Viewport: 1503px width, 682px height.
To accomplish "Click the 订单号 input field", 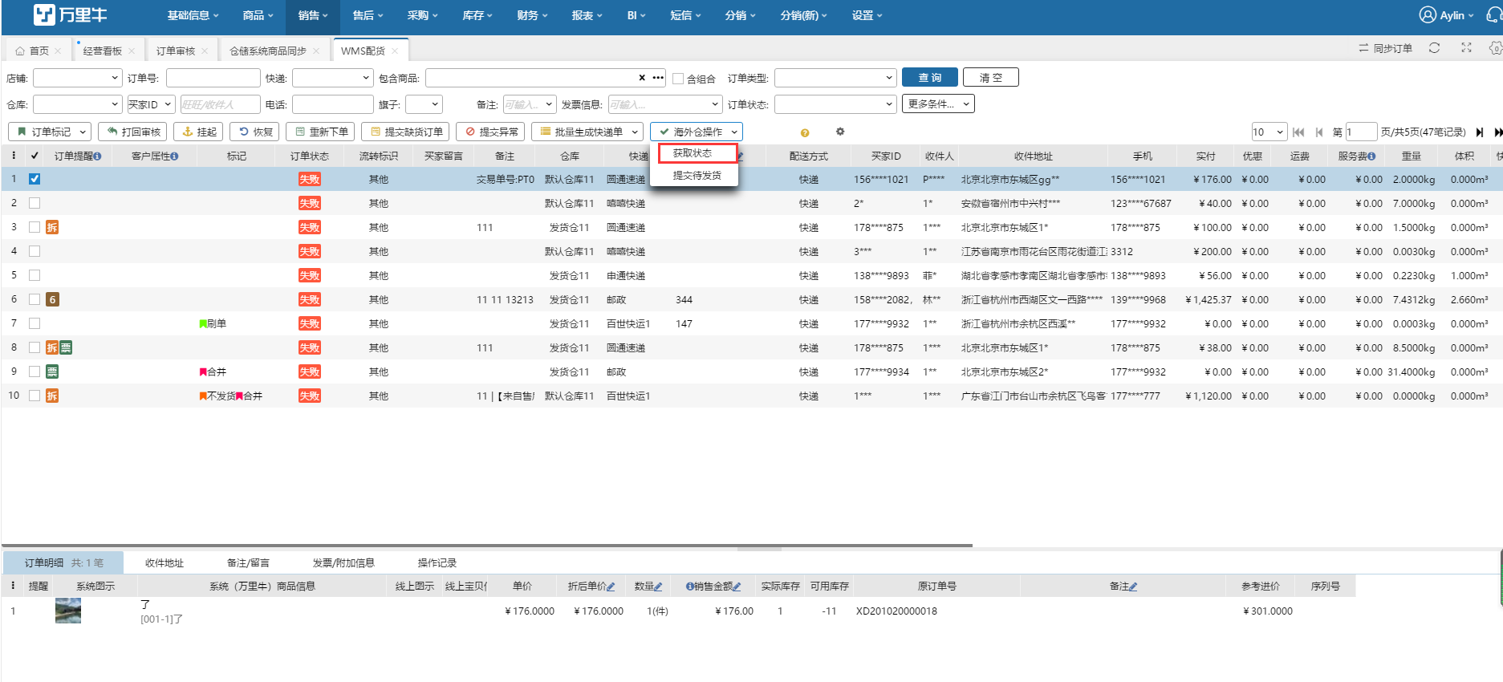I will (x=213, y=78).
